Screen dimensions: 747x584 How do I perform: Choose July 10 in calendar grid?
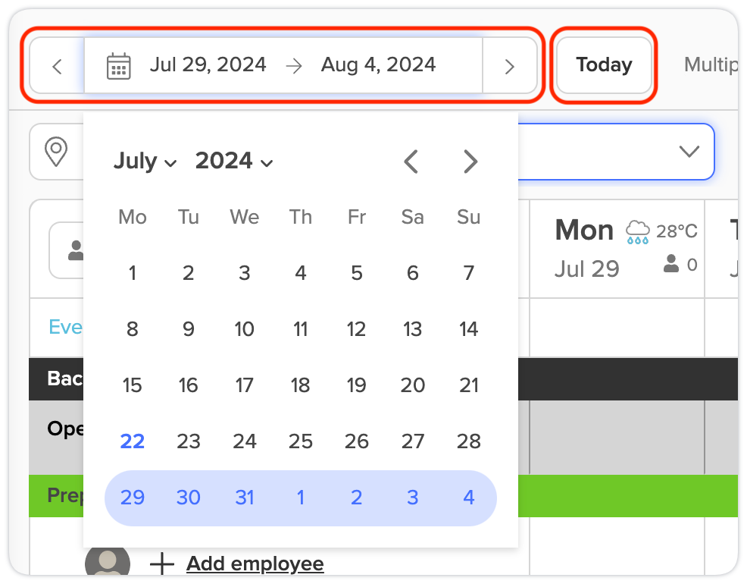(245, 329)
